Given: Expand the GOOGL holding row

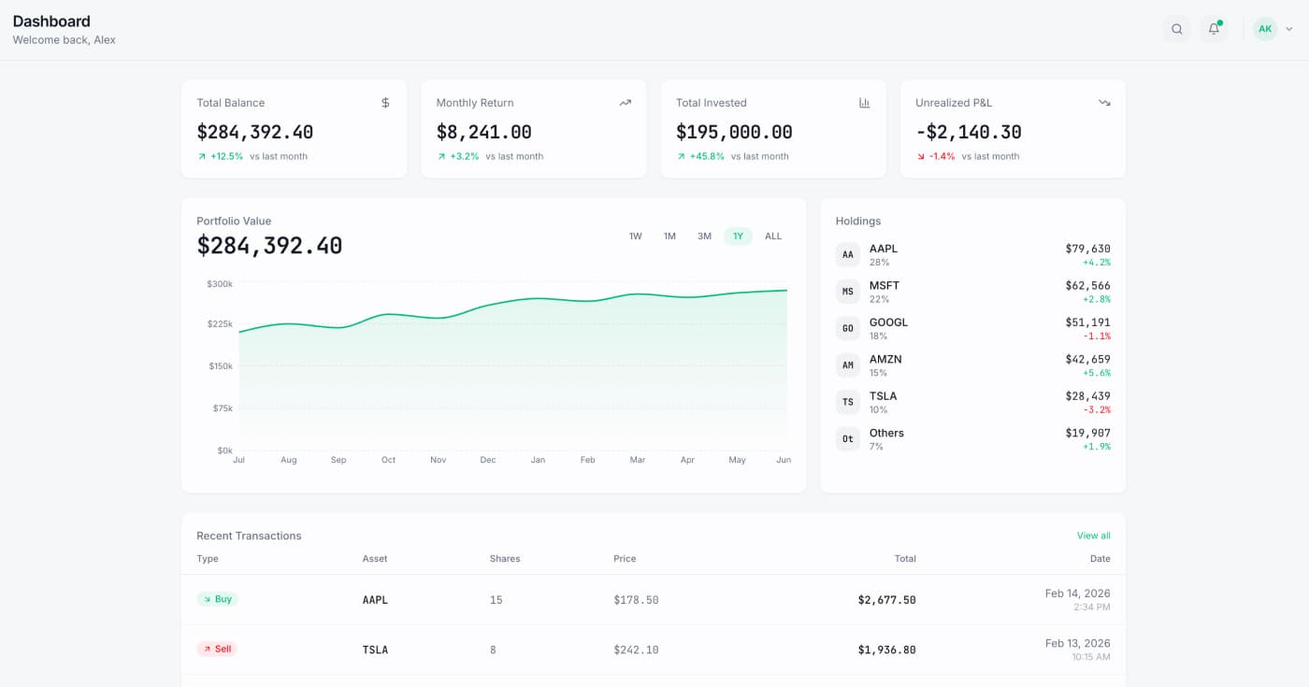Looking at the screenshot, I should [972, 328].
